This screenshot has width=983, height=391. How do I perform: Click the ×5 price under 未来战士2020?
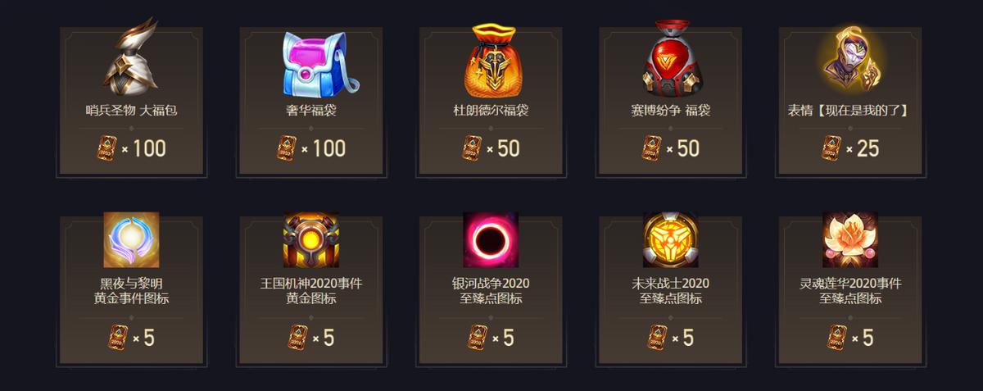click(671, 337)
